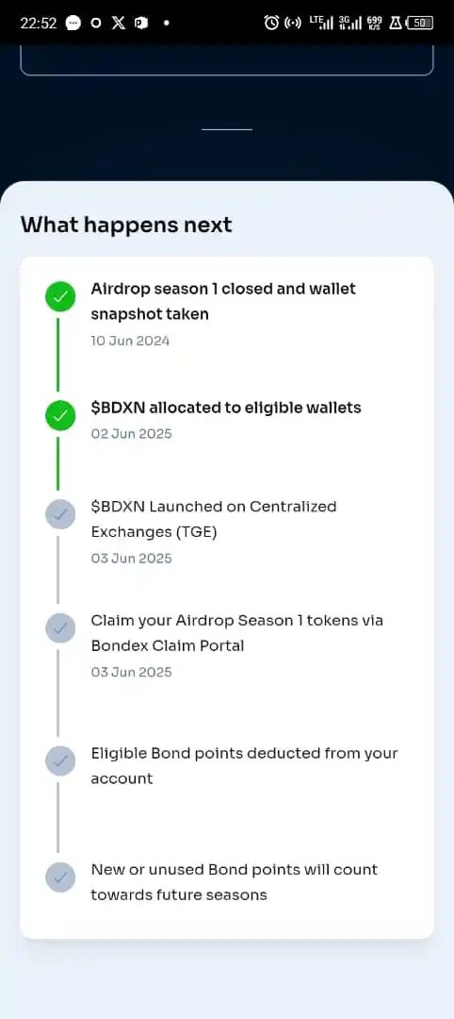Tap the hotspot signal icon in status bar
Image resolution: width=454 pixels, height=1019 pixels.
[x=293, y=24]
